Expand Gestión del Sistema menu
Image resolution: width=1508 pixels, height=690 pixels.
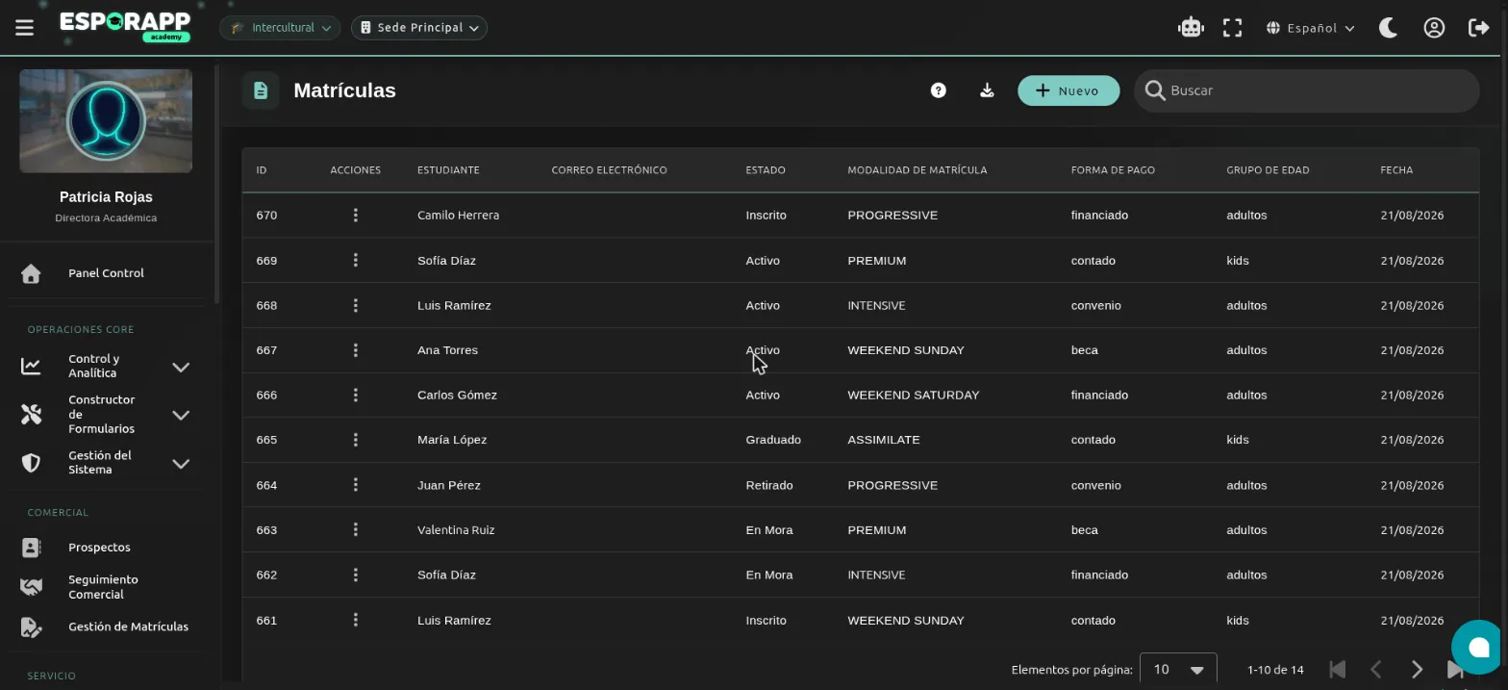(x=181, y=463)
